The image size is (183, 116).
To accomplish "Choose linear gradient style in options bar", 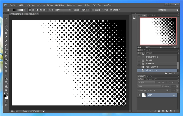I will [x=29, y=10].
